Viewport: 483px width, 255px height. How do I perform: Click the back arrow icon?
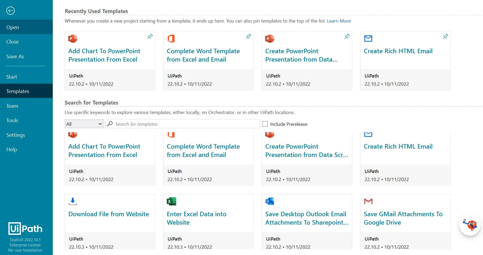click(x=11, y=11)
